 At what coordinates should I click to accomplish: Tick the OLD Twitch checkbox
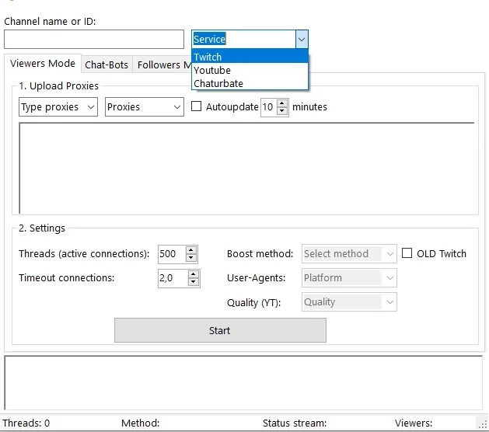coord(407,253)
